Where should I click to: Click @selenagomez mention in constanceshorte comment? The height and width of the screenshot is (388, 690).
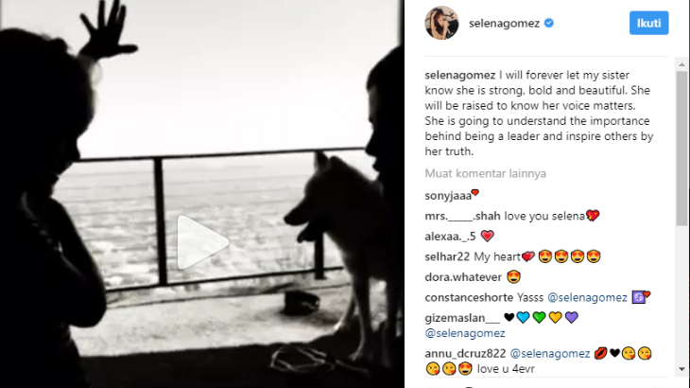coord(587,298)
